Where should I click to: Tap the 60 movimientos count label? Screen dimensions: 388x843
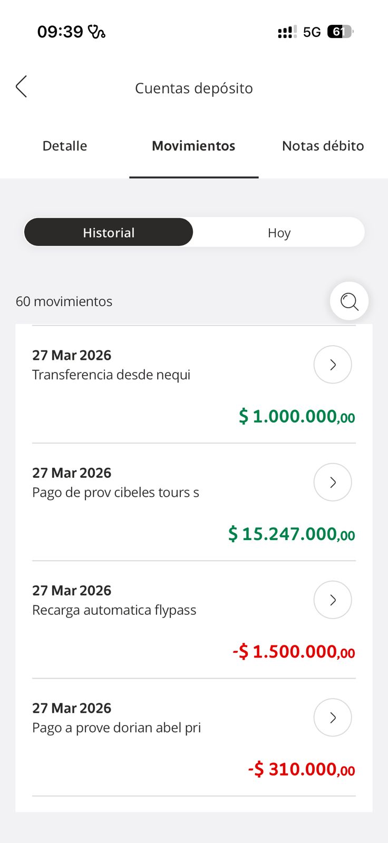click(64, 301)
